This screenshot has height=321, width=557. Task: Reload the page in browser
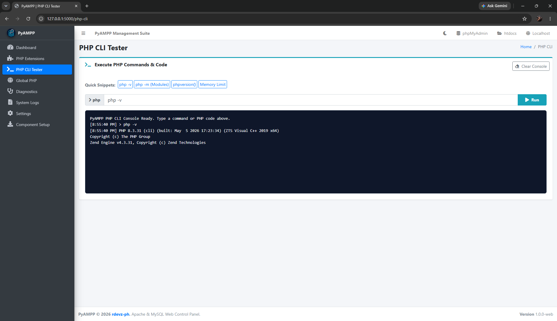click(28, 19)
